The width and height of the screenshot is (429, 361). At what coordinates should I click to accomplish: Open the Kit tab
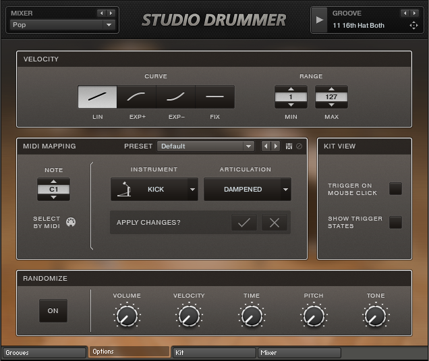click(x=214, y=352)
